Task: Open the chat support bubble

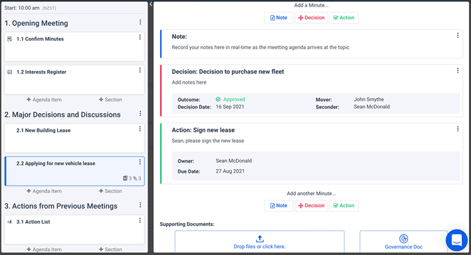Action: click(457, 240)
